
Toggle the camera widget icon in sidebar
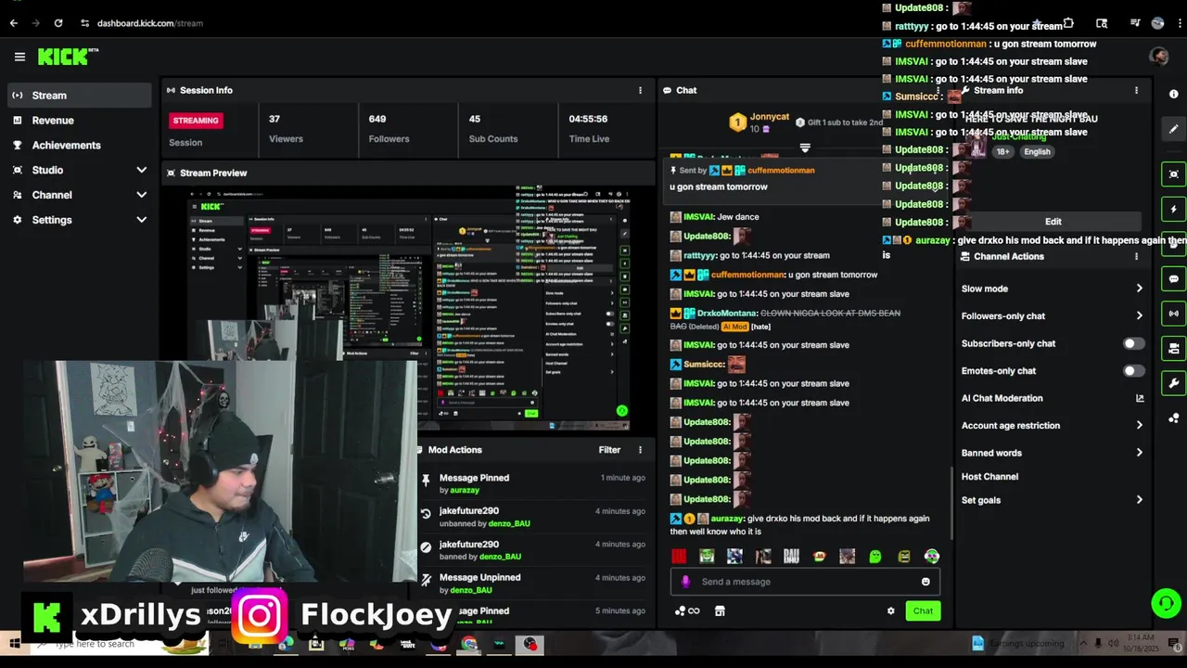[x=1173, y=349]
